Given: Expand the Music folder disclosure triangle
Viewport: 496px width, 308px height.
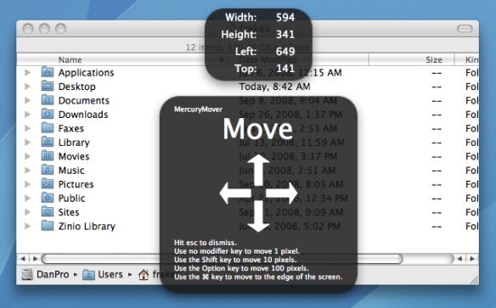Looking at the screenshot, I should tap(28, 170).
